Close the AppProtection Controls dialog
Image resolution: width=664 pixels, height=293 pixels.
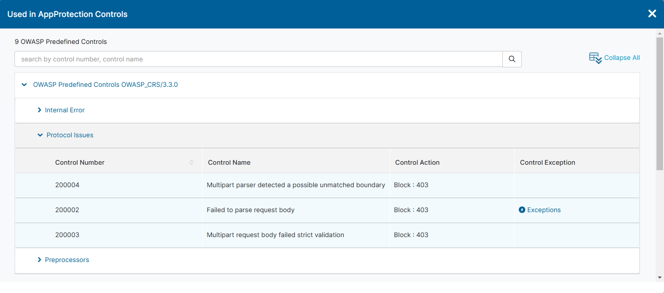pyautogui.click(x=652, y=14)
